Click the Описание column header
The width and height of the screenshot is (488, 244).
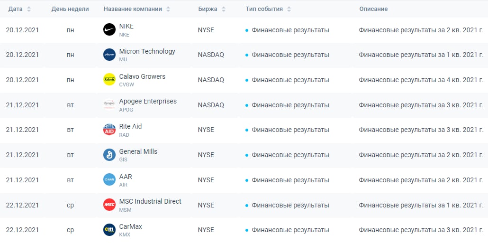(x=373, y=9)
